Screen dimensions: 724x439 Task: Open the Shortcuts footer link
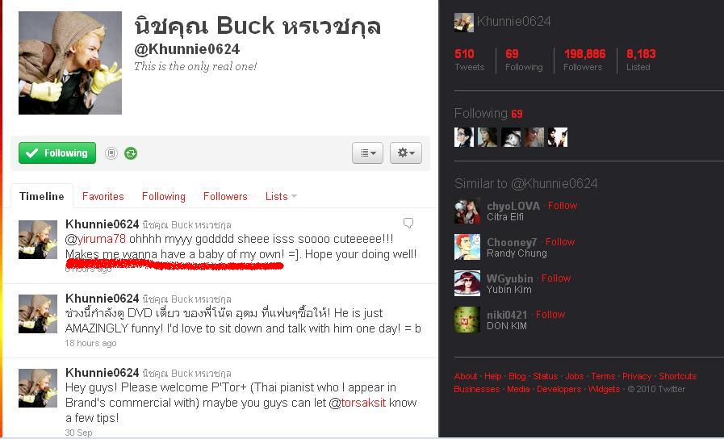[677, 376]
